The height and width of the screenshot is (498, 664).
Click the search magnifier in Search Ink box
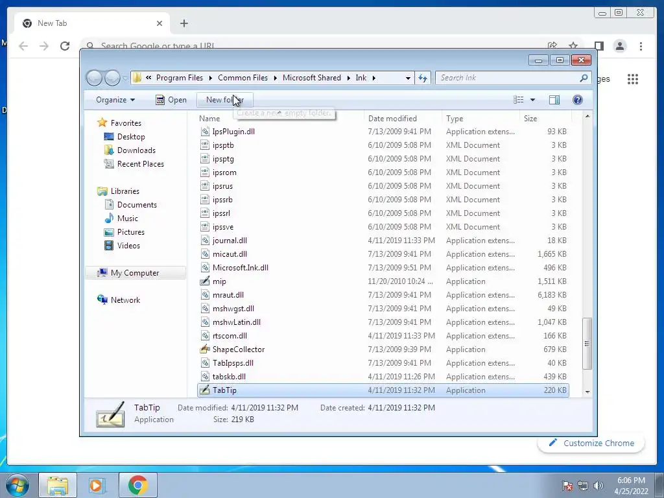pyautogui.click(x=584, y=78)
